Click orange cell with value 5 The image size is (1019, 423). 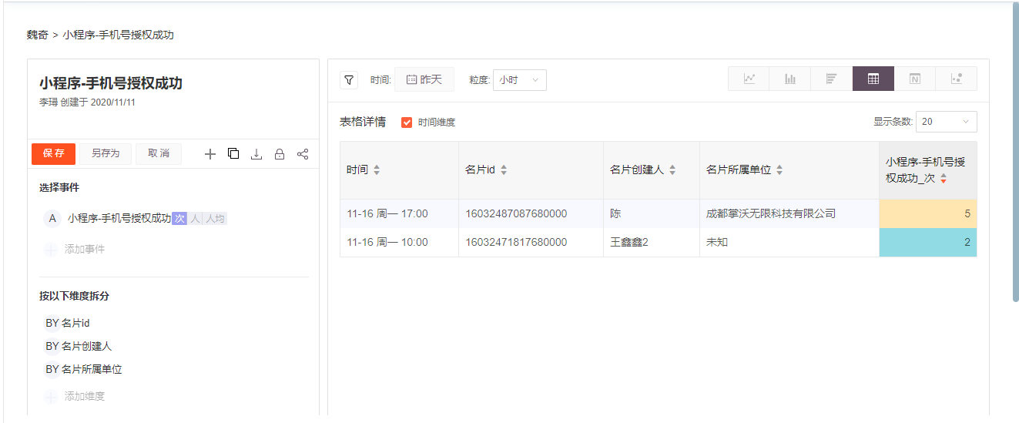tap(928, 213)
